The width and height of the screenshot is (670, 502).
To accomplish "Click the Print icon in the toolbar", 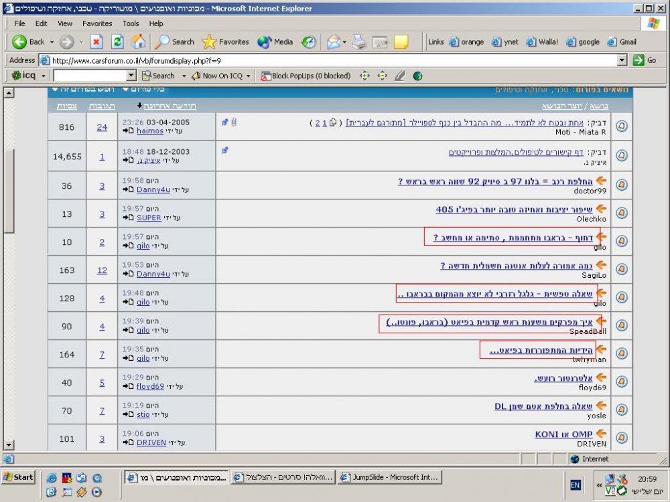I will [x=359, y=41].
